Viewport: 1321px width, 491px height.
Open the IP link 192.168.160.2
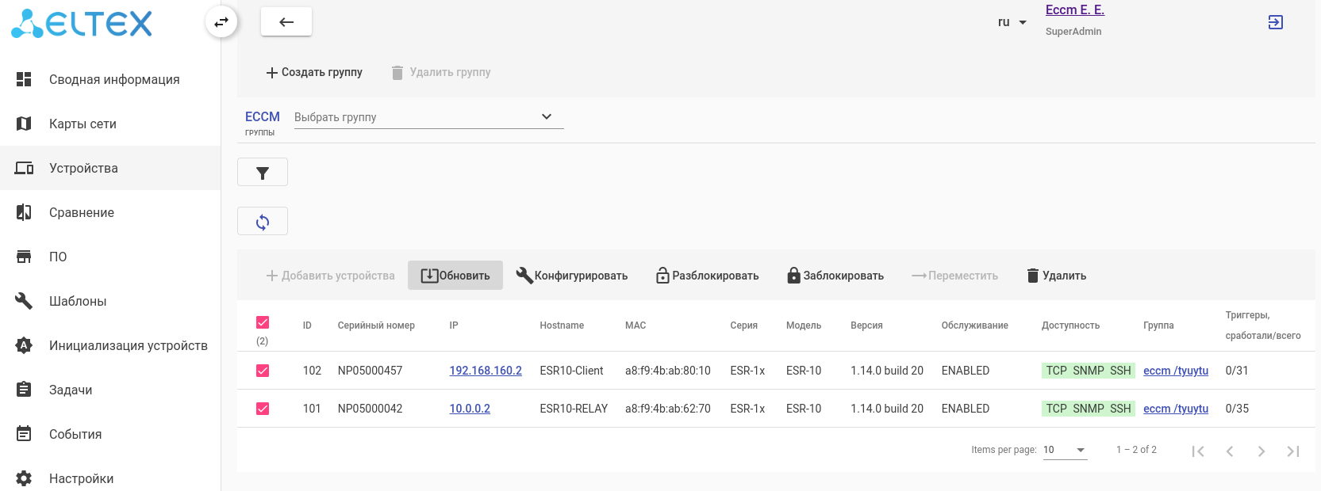pyautogui.click(x=486, y=371)
